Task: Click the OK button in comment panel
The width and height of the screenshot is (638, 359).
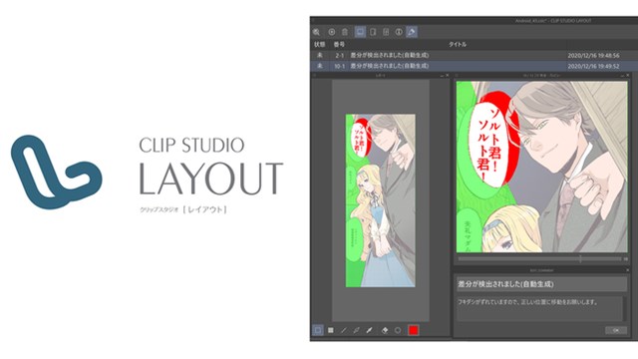Action: click(x=616, y=330)
